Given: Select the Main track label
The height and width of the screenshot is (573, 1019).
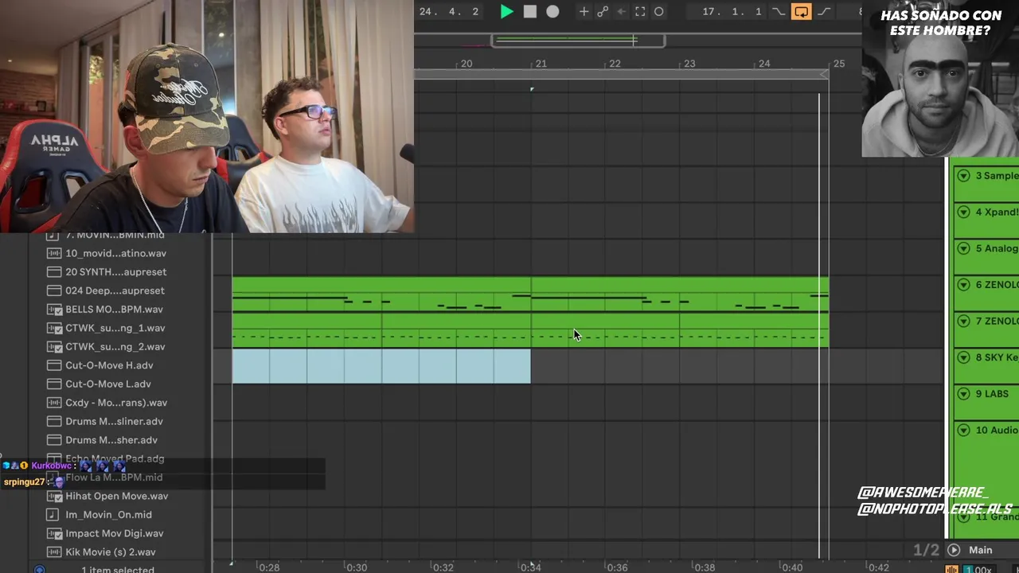Looking at the screenshot, I should pos(980,550).
